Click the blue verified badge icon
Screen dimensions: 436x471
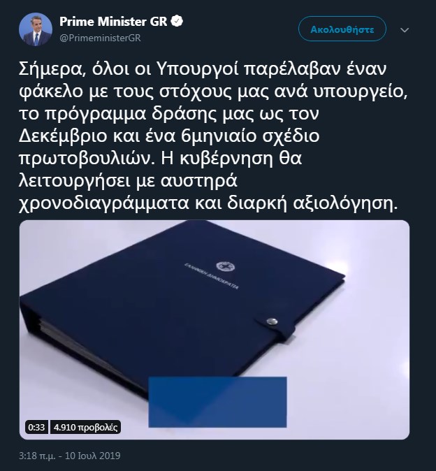click(x=177, y=22)
